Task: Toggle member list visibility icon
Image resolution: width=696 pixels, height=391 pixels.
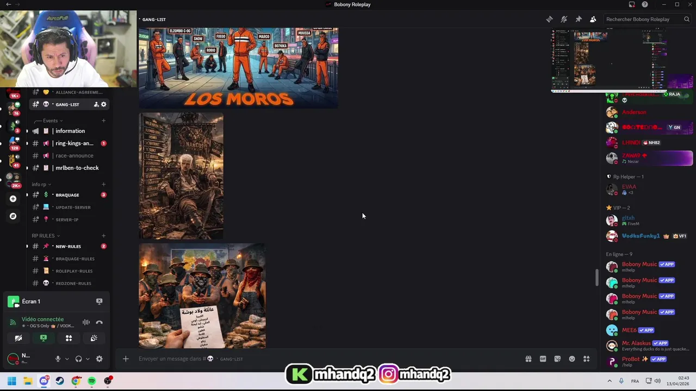Action: click(593, 19)
